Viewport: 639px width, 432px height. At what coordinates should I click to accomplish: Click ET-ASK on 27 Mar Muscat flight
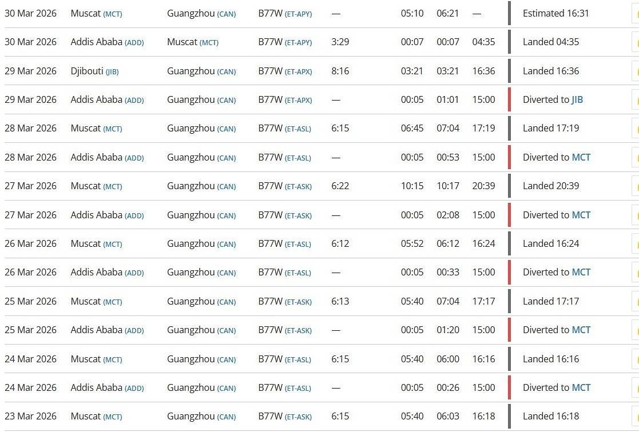298,187
